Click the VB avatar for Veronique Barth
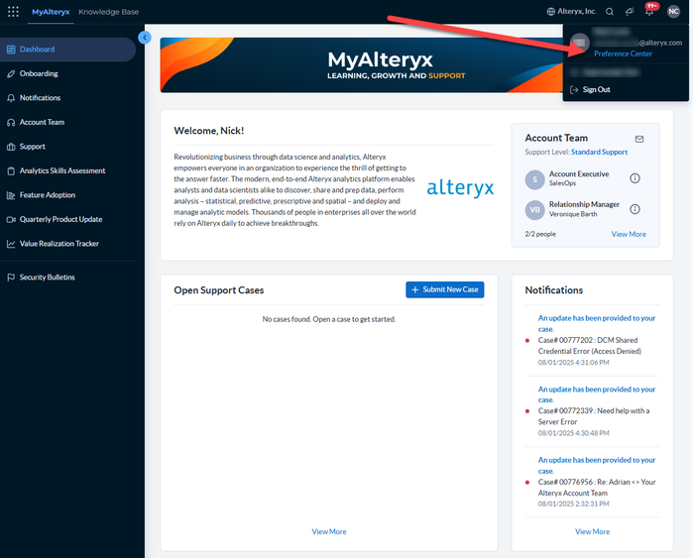Image resolution: width=693 pixels, height=558 pixels. pos(534,210)
